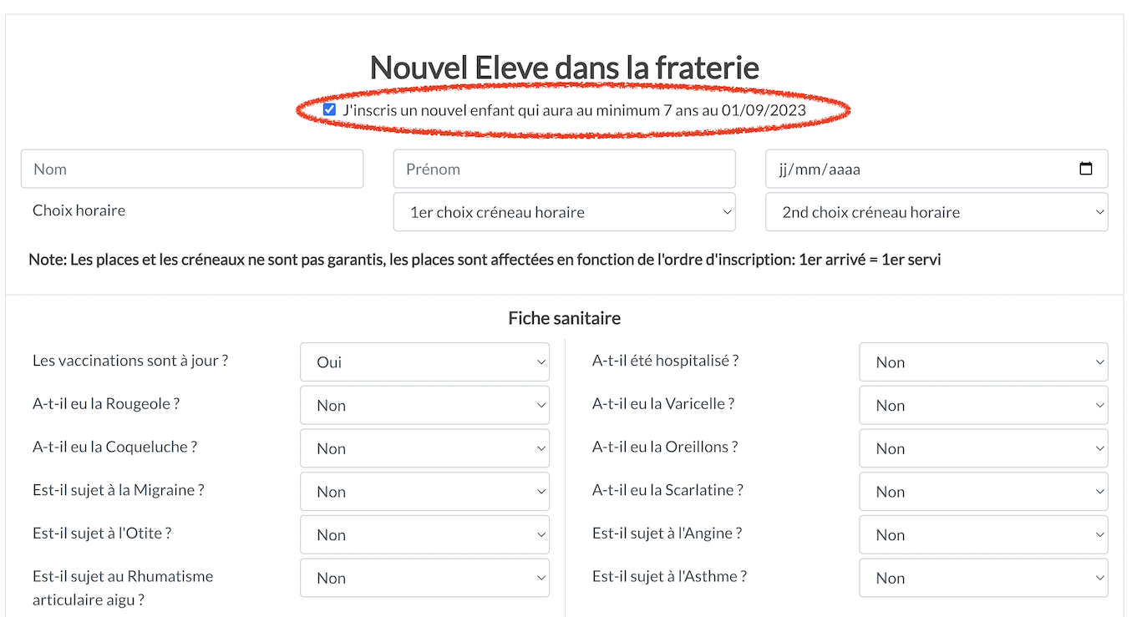Open the 1er choix créneau horaire dropdown
1137x617 pixels.
click(x=565, y=212)
